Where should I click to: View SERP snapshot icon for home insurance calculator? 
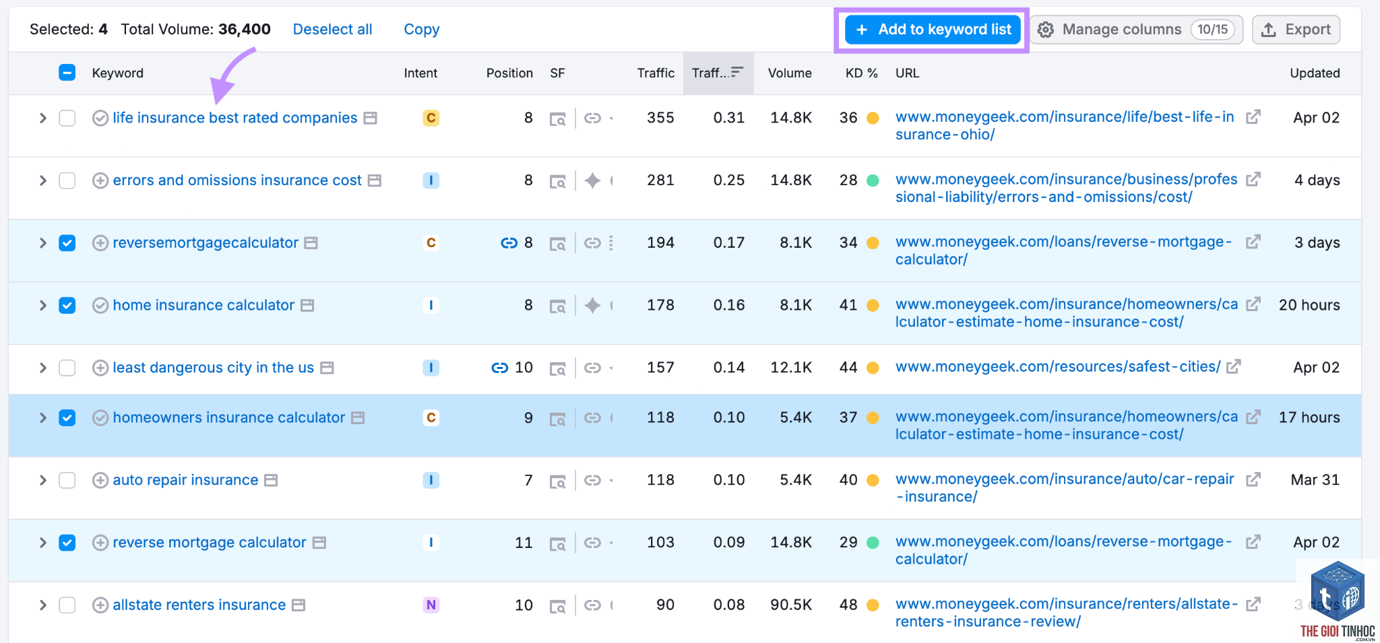point(557,306)
